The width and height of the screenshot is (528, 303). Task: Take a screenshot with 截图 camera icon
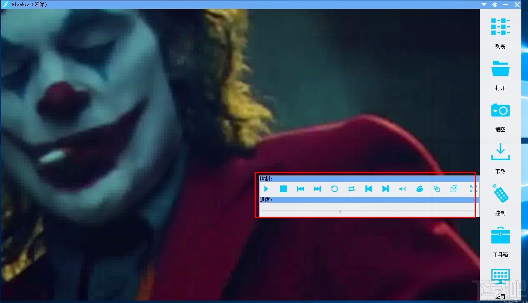coord(500,117)
